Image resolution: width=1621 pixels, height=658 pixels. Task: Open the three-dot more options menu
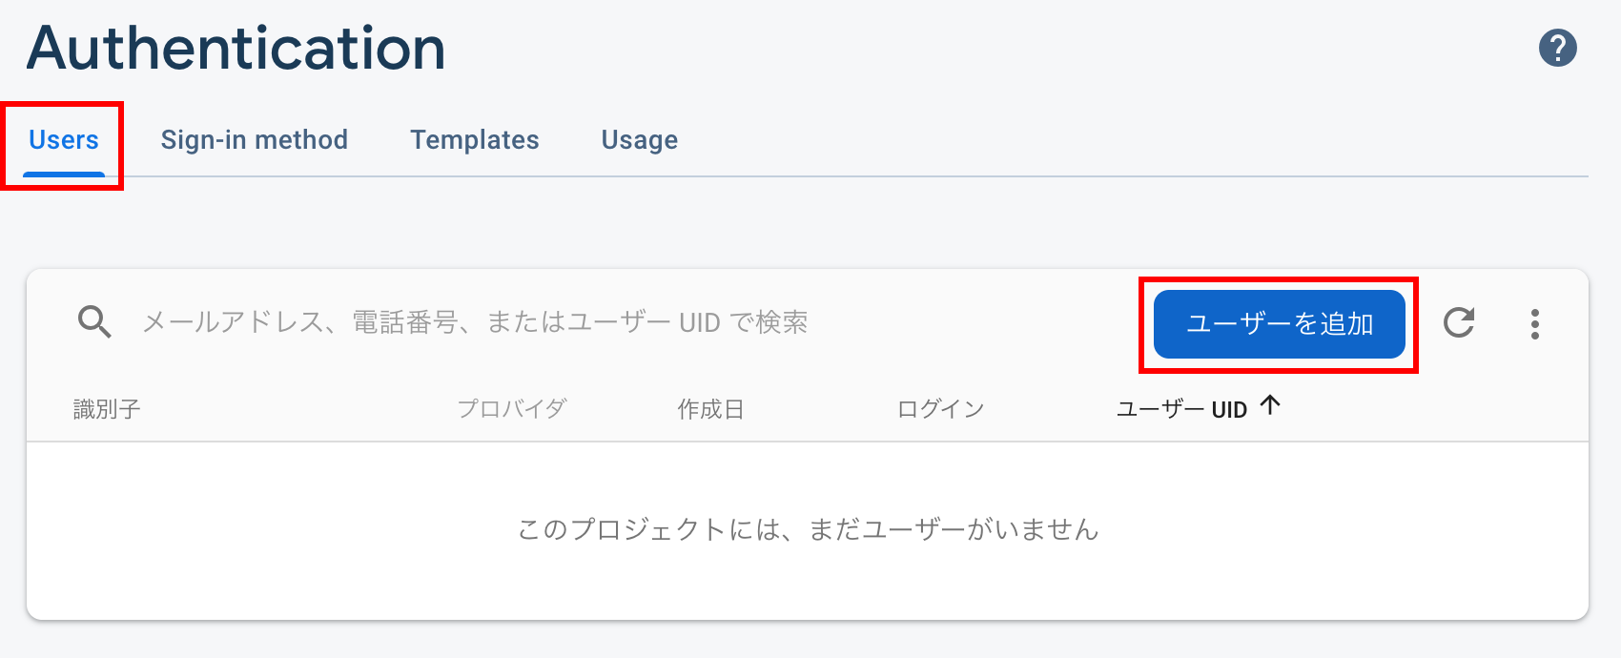point(1534,324)
